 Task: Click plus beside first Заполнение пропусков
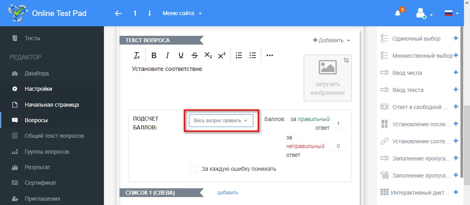(x=456, y=158)
